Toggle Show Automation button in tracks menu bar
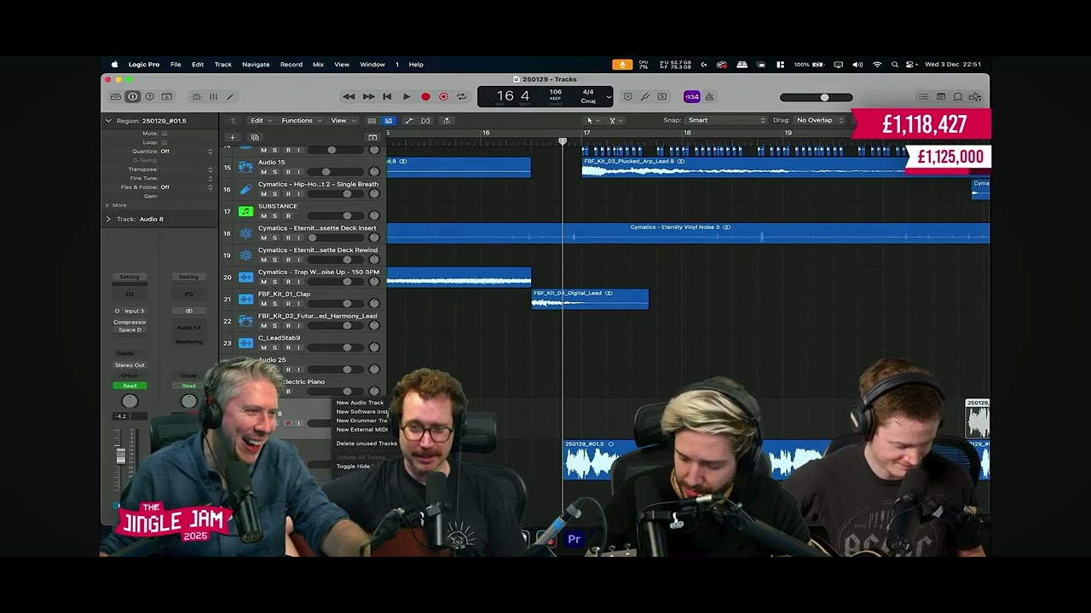Viewport: 1091px width, 613px height. (407, 121)
